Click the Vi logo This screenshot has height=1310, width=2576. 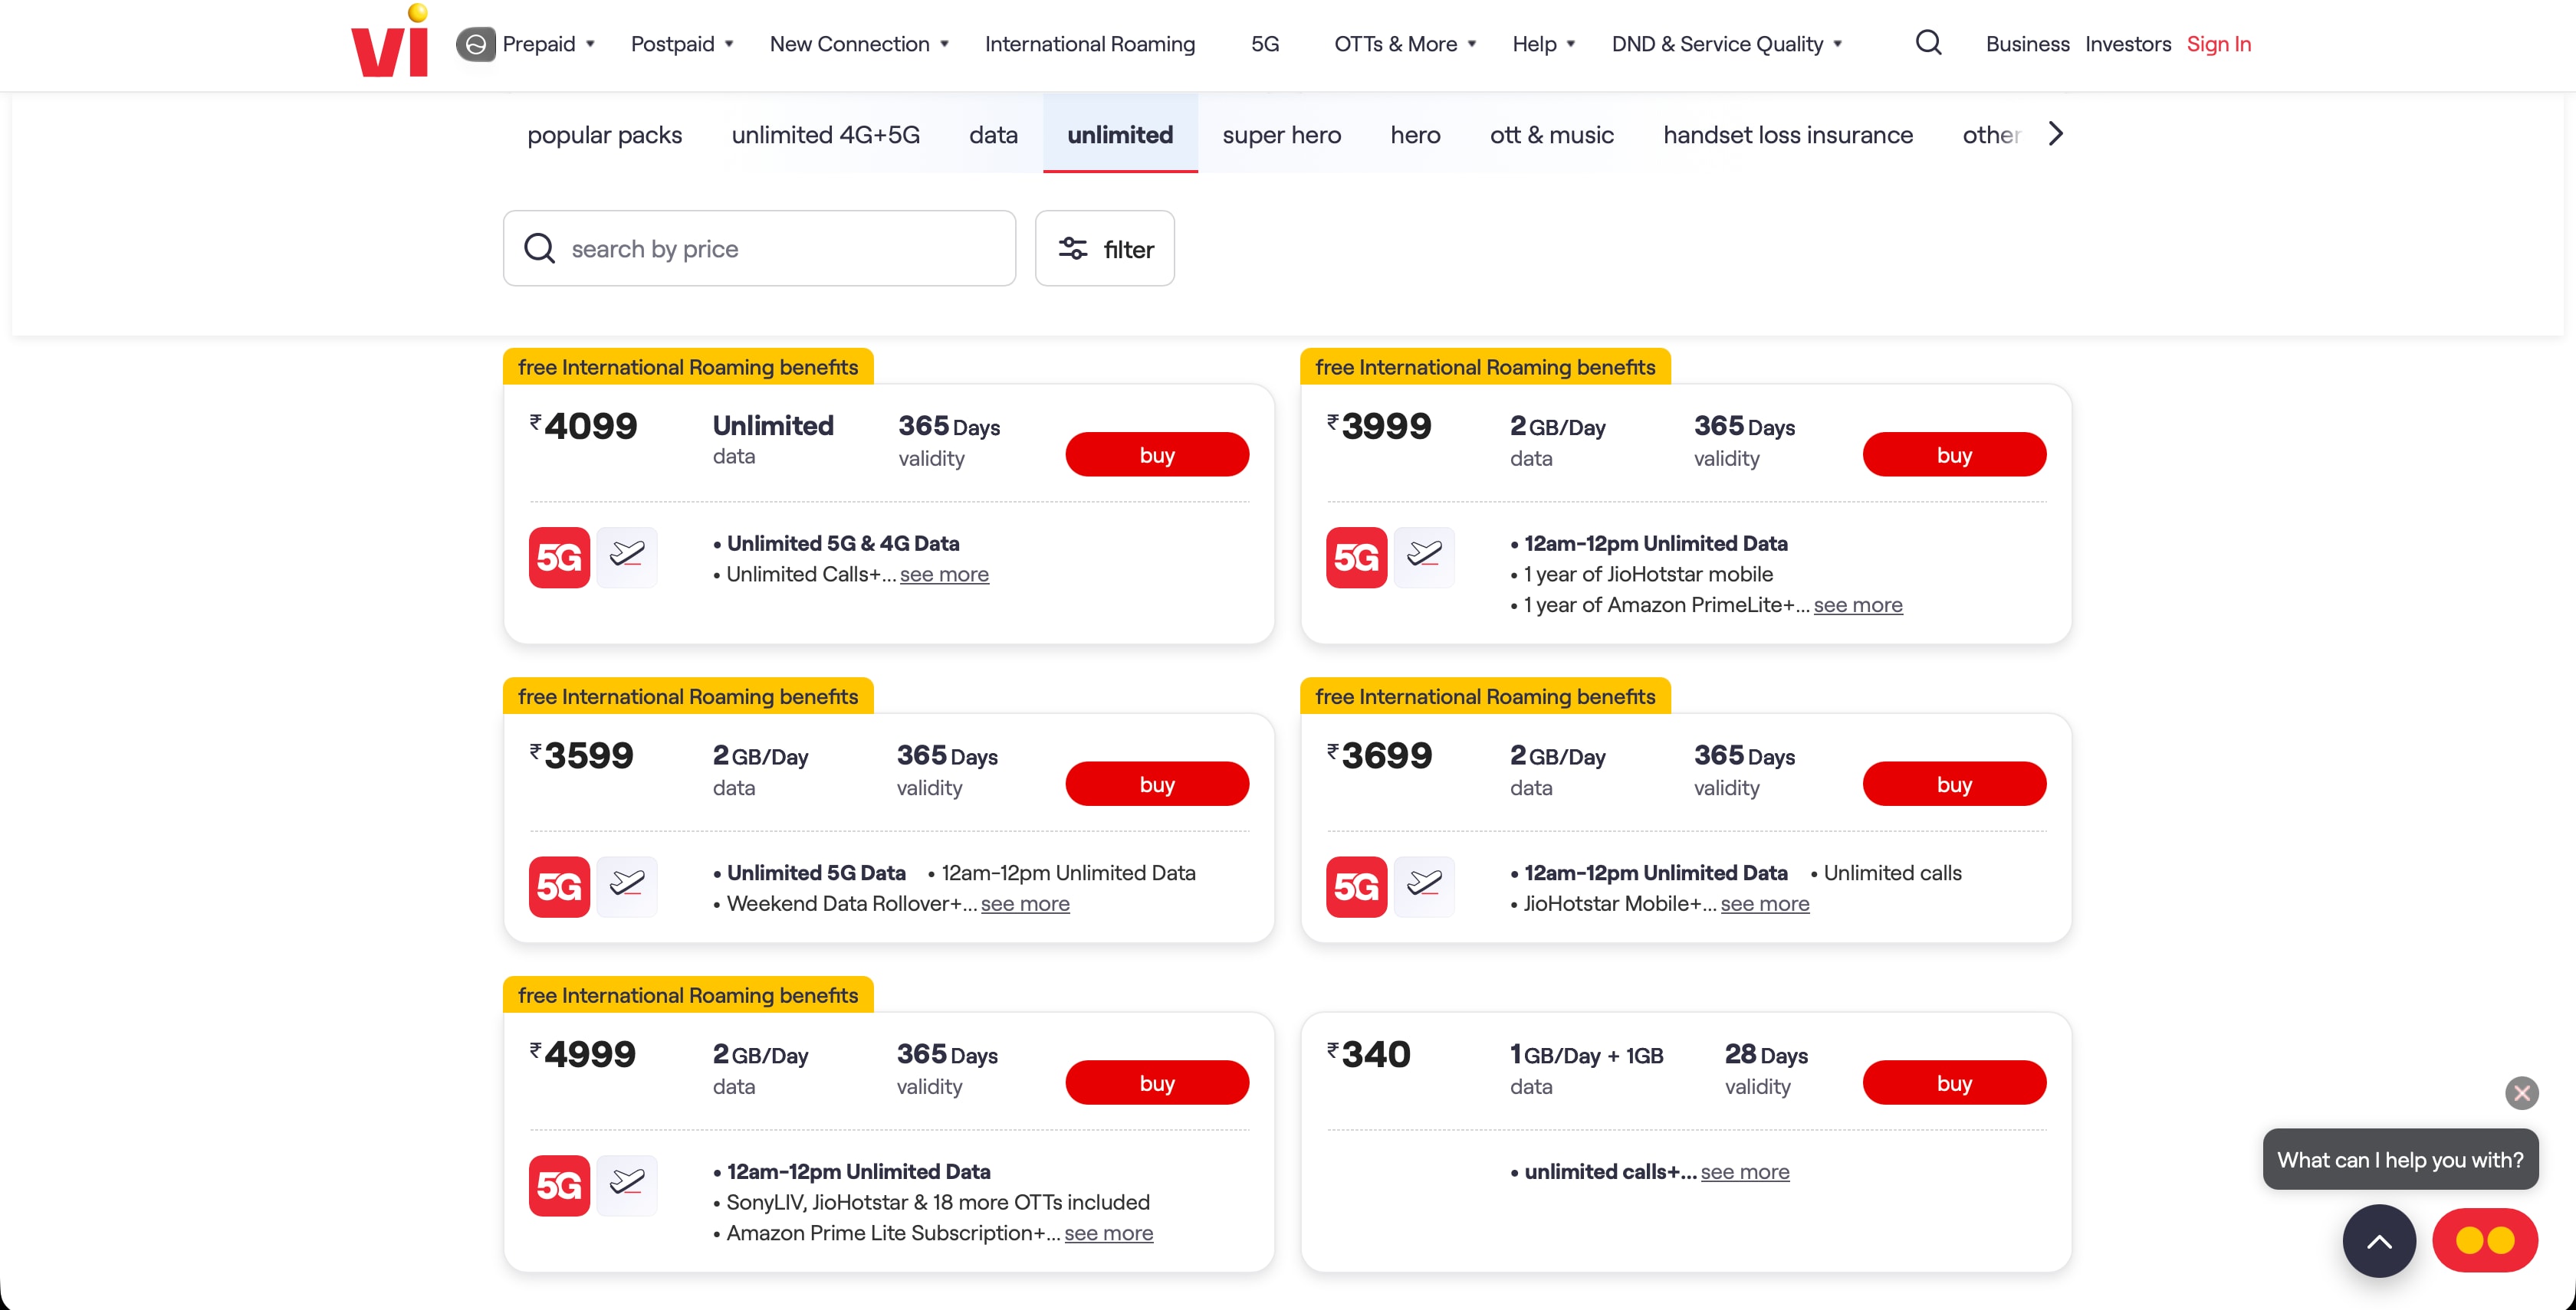tap(390, 41)
